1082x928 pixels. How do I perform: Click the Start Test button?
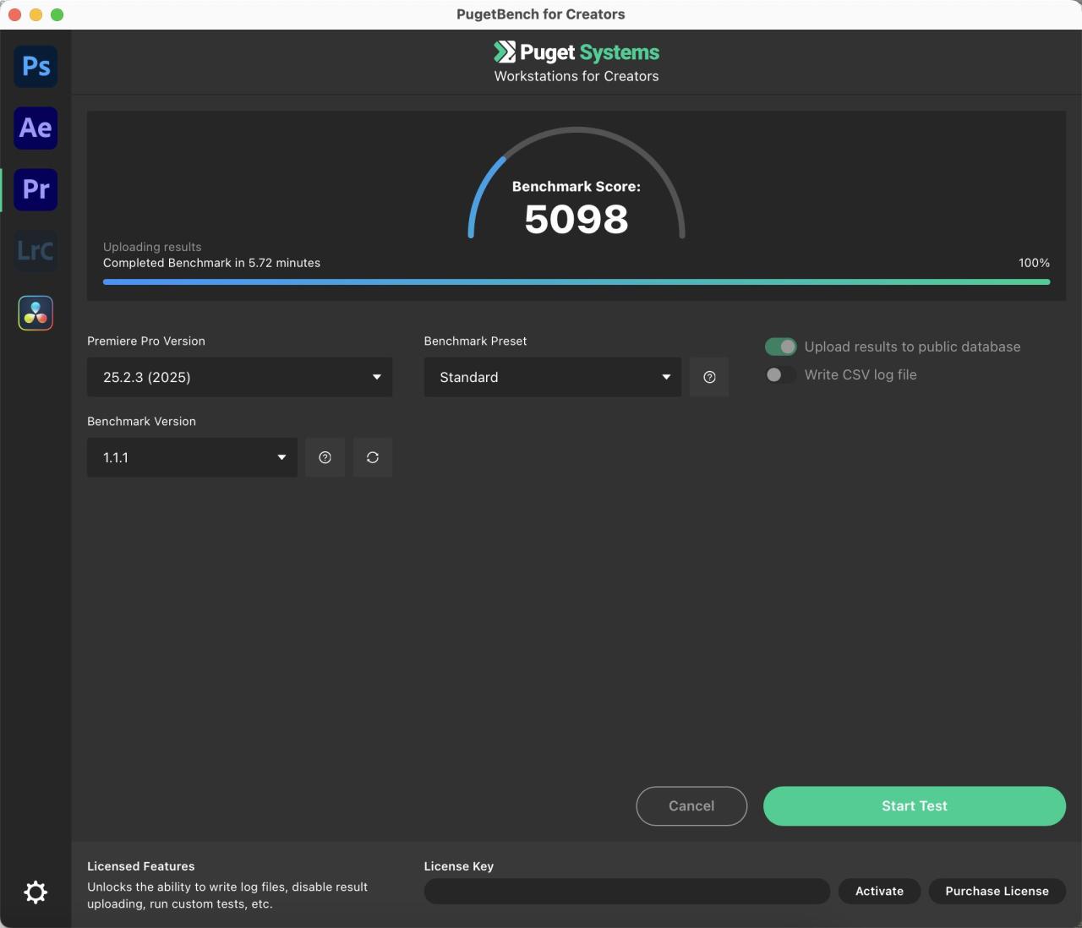click(x=915, y=806)
